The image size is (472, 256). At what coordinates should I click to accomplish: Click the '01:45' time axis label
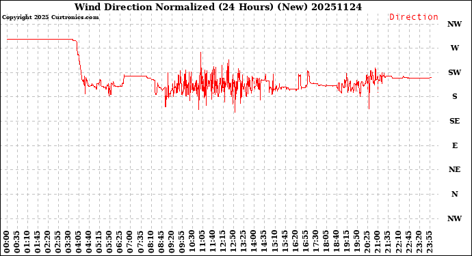[x=38, y=242]
